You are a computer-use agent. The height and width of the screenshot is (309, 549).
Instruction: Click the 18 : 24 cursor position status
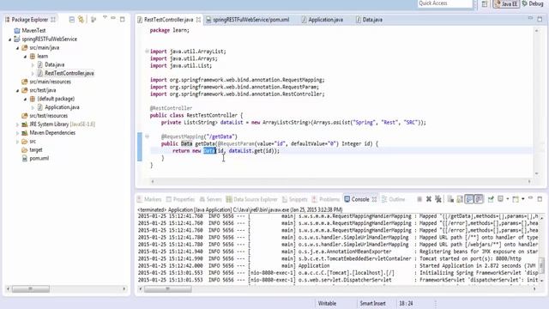[406, 303]
